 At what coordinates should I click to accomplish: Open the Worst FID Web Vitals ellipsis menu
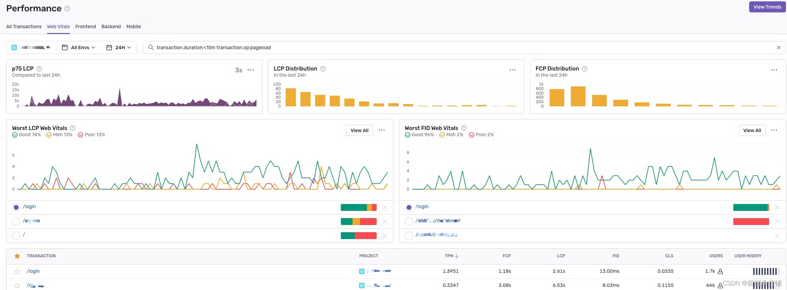point(774,130)
